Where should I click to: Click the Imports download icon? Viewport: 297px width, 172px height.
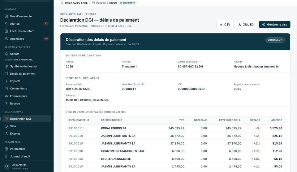click(6, 81)
